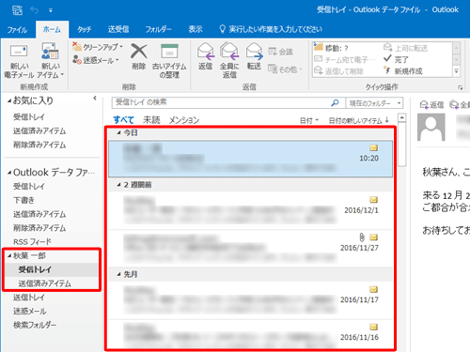Open the 送信トレイ folder

[29, 298]
